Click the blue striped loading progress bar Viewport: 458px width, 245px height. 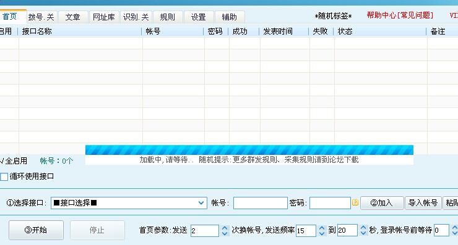[249, 150]
